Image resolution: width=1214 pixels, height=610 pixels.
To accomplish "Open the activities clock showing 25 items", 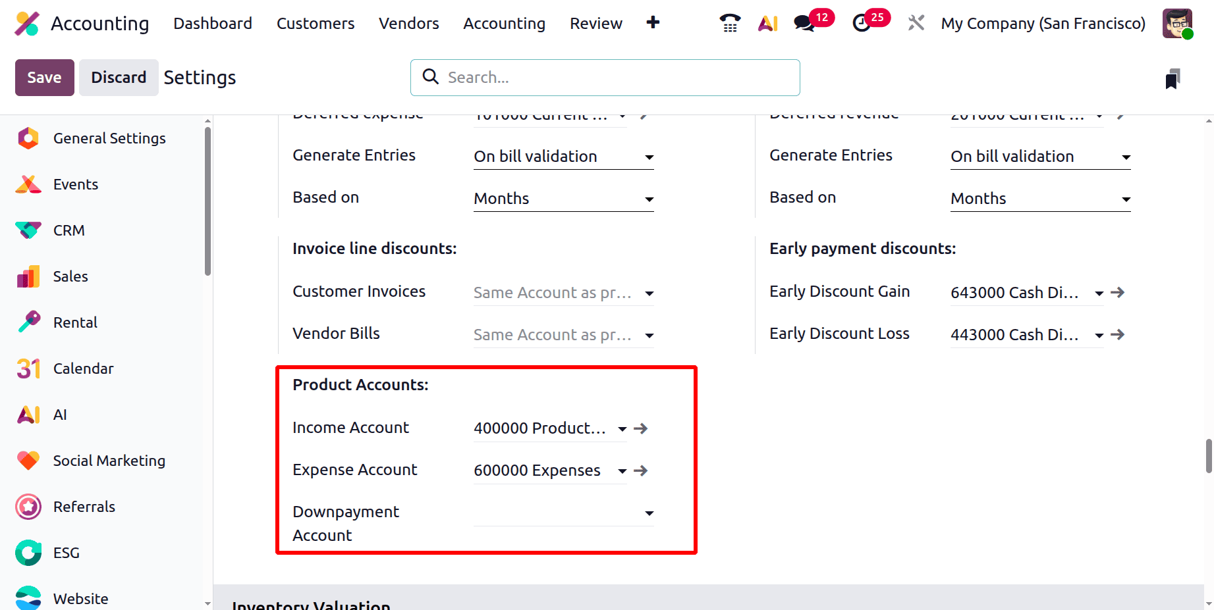I will (x=860, y=22).
